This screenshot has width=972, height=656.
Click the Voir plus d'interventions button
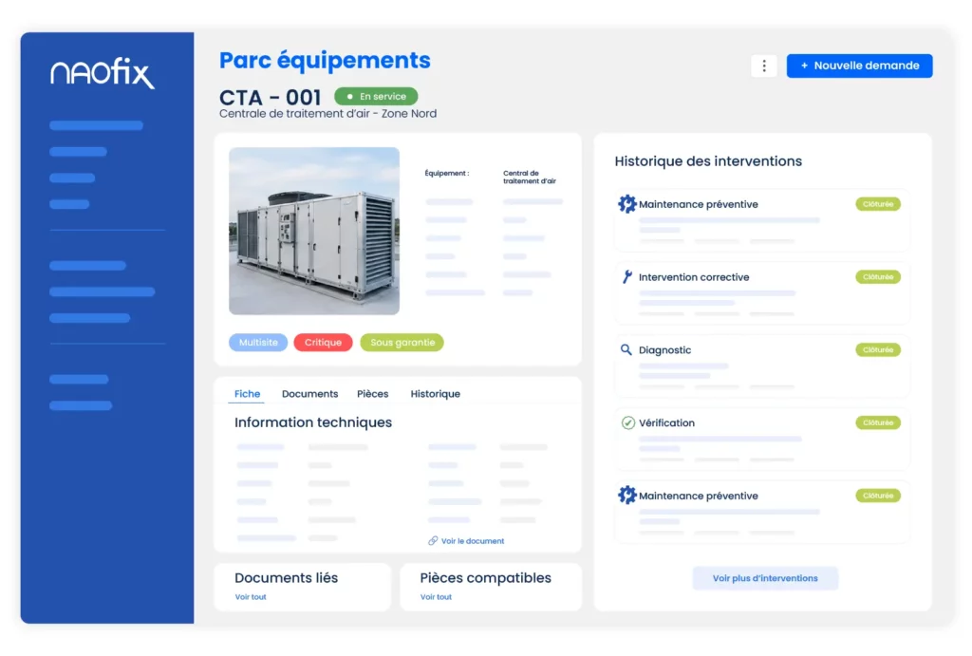tap(765, 578)
